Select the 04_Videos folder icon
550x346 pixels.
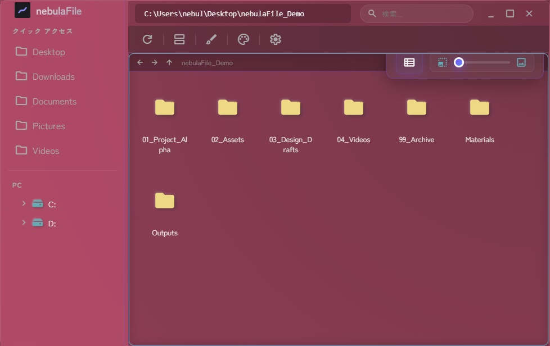(x=354, y=107)
